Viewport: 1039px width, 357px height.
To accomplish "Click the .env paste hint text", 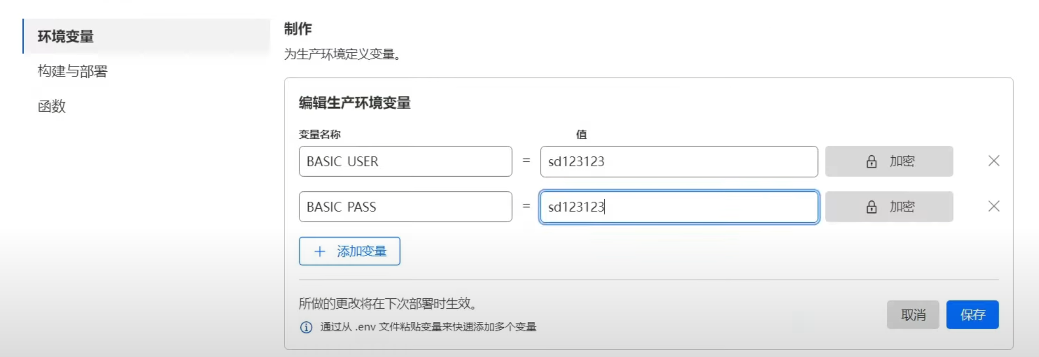I will pos(428,327).
